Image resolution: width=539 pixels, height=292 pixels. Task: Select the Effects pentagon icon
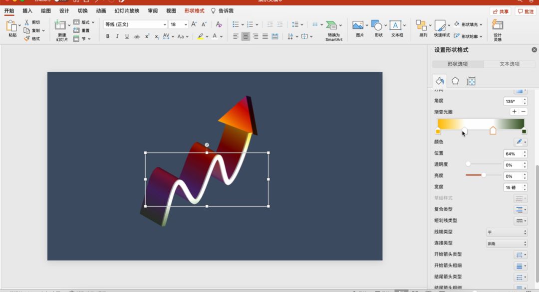[x=455, y=81]
